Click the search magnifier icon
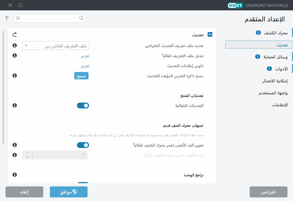293x201 pixels. 81,18
